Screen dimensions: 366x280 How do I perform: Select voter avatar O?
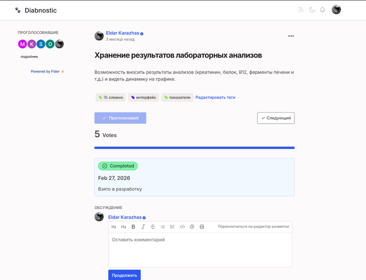tap(50, 44)
